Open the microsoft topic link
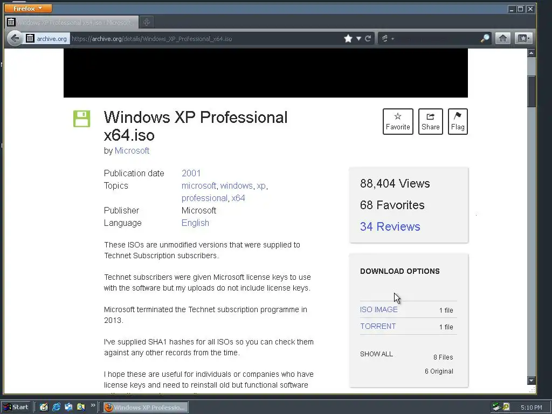The width and height of the screenshot is (552, 414). tap(199, 185)
